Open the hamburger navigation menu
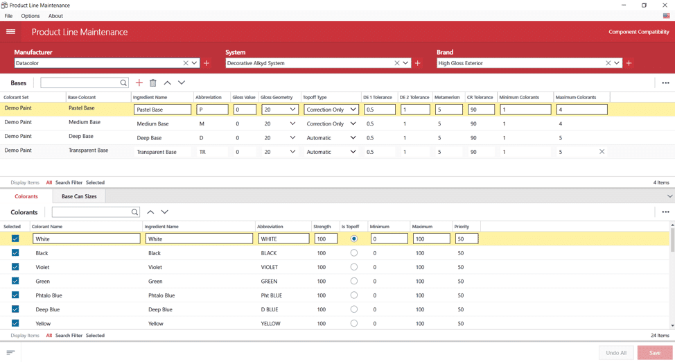Screen dimensions: 675x362 coord(10,32)
